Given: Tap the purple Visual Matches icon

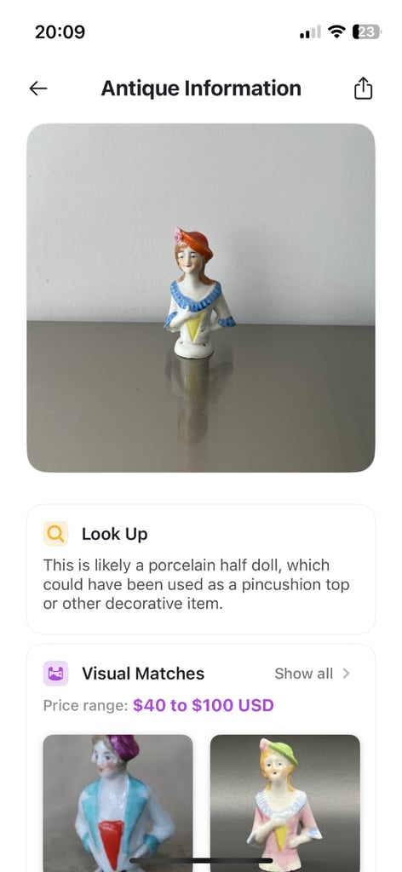Looking at the screenshot, I should point(55,674).
